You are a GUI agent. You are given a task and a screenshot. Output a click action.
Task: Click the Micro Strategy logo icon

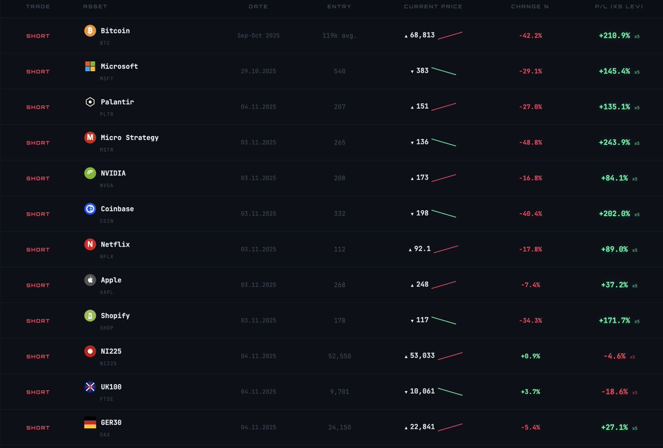pyautogui.click(x=90, y=138)
